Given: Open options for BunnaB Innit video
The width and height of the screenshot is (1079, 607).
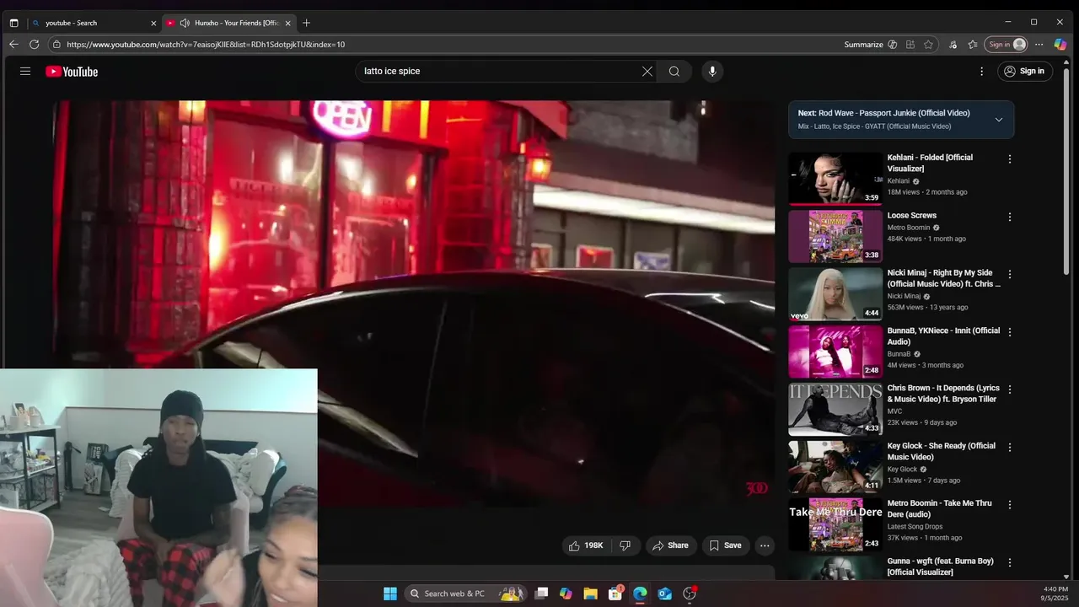Looking at the screenshot, I should point(1010,332).
